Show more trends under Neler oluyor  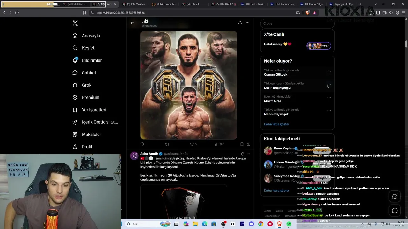point(276,124)
